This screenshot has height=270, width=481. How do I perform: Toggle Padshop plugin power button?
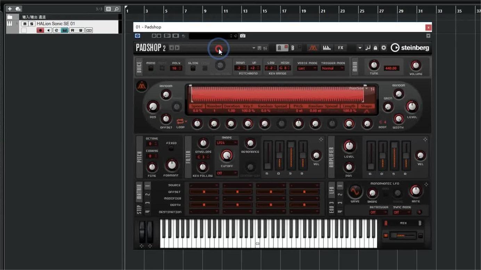pyautogui.click(x=138, y=36)
